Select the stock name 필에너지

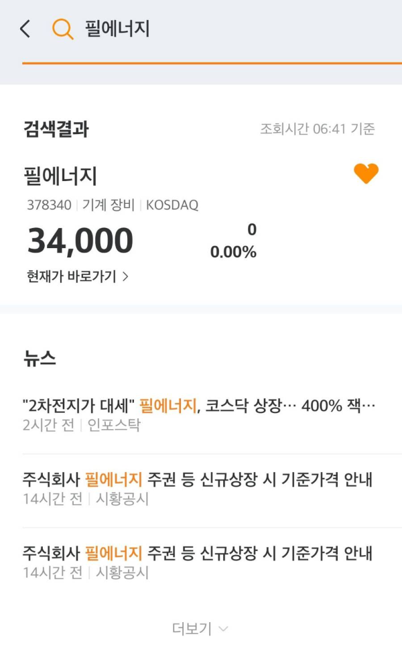(58, 175)
